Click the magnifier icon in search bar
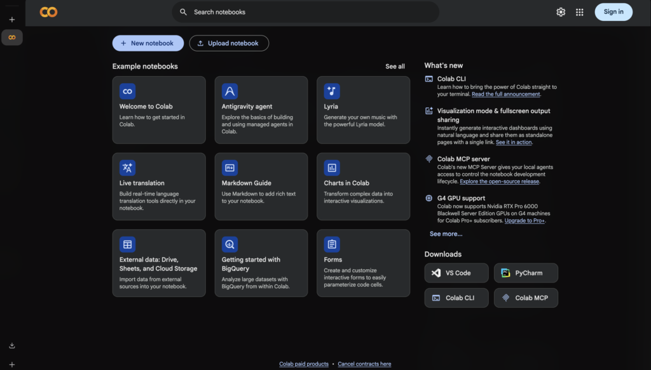Screen dimensions: 651x370 183,12
